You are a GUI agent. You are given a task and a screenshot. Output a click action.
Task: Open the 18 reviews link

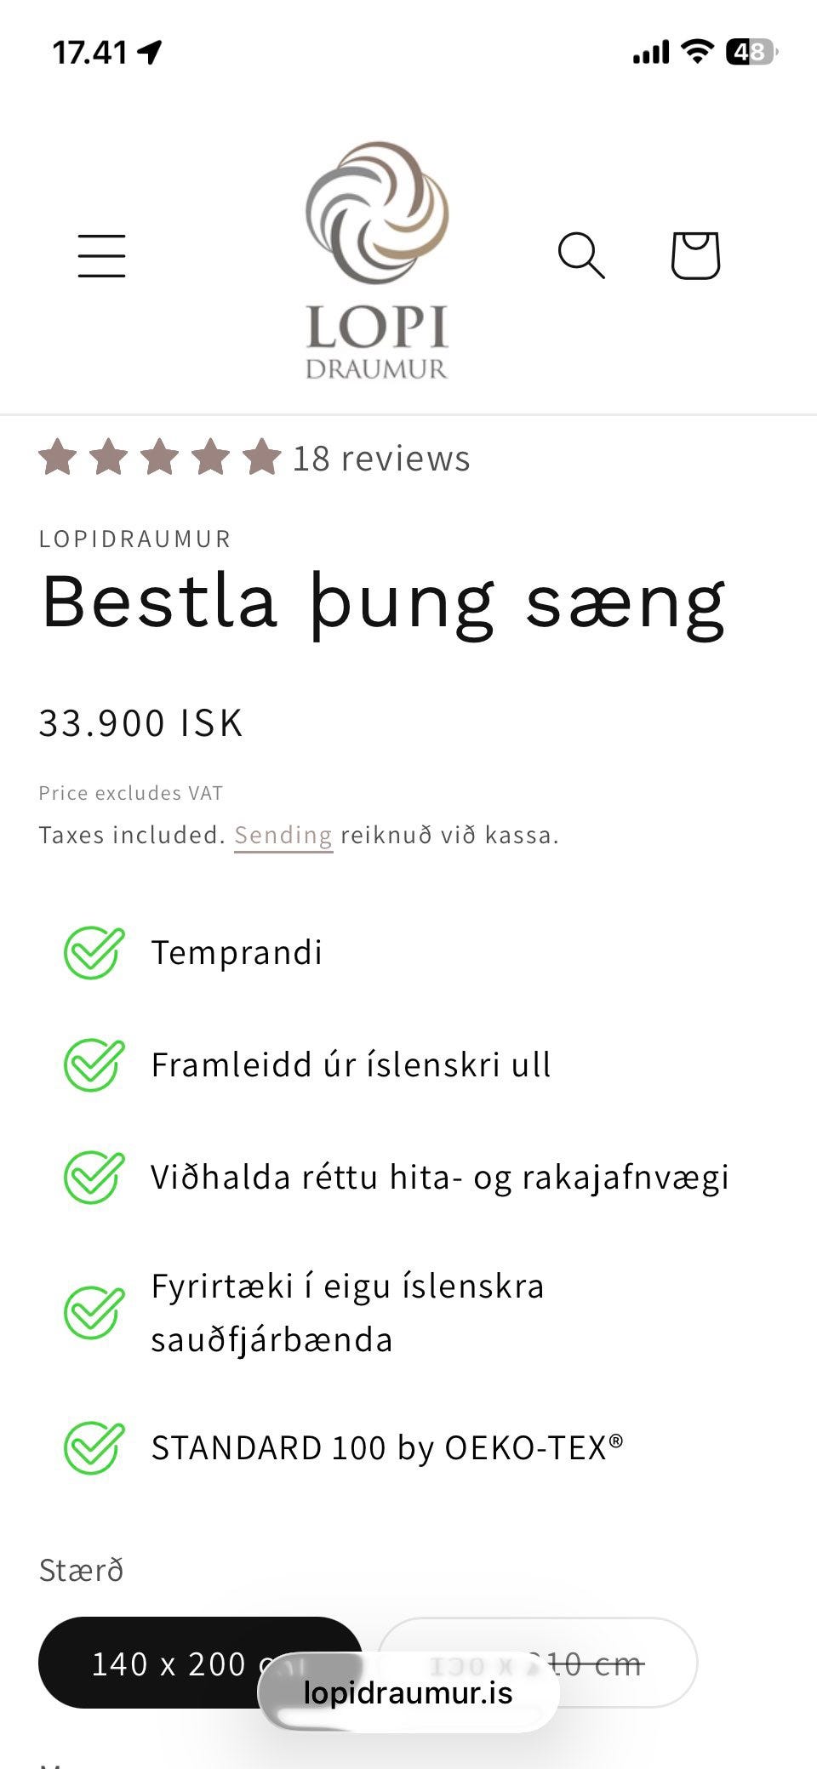coord(381,459)
